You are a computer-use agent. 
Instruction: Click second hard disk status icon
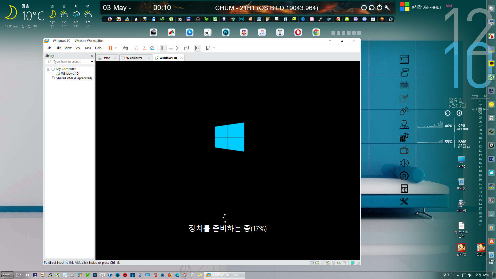click(317, 263)
